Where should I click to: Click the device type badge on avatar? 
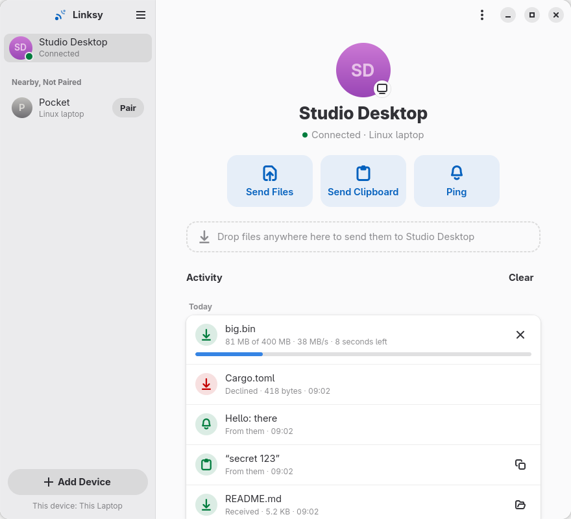tap(382, 88)
